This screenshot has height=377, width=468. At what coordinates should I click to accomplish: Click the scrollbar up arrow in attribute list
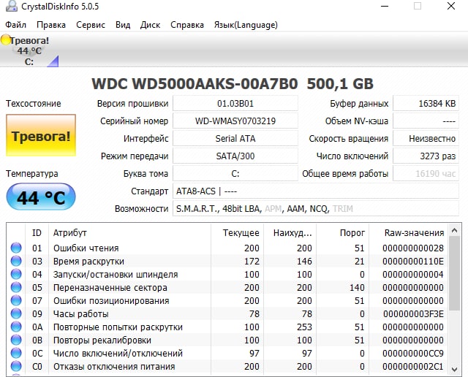[454, 230]
